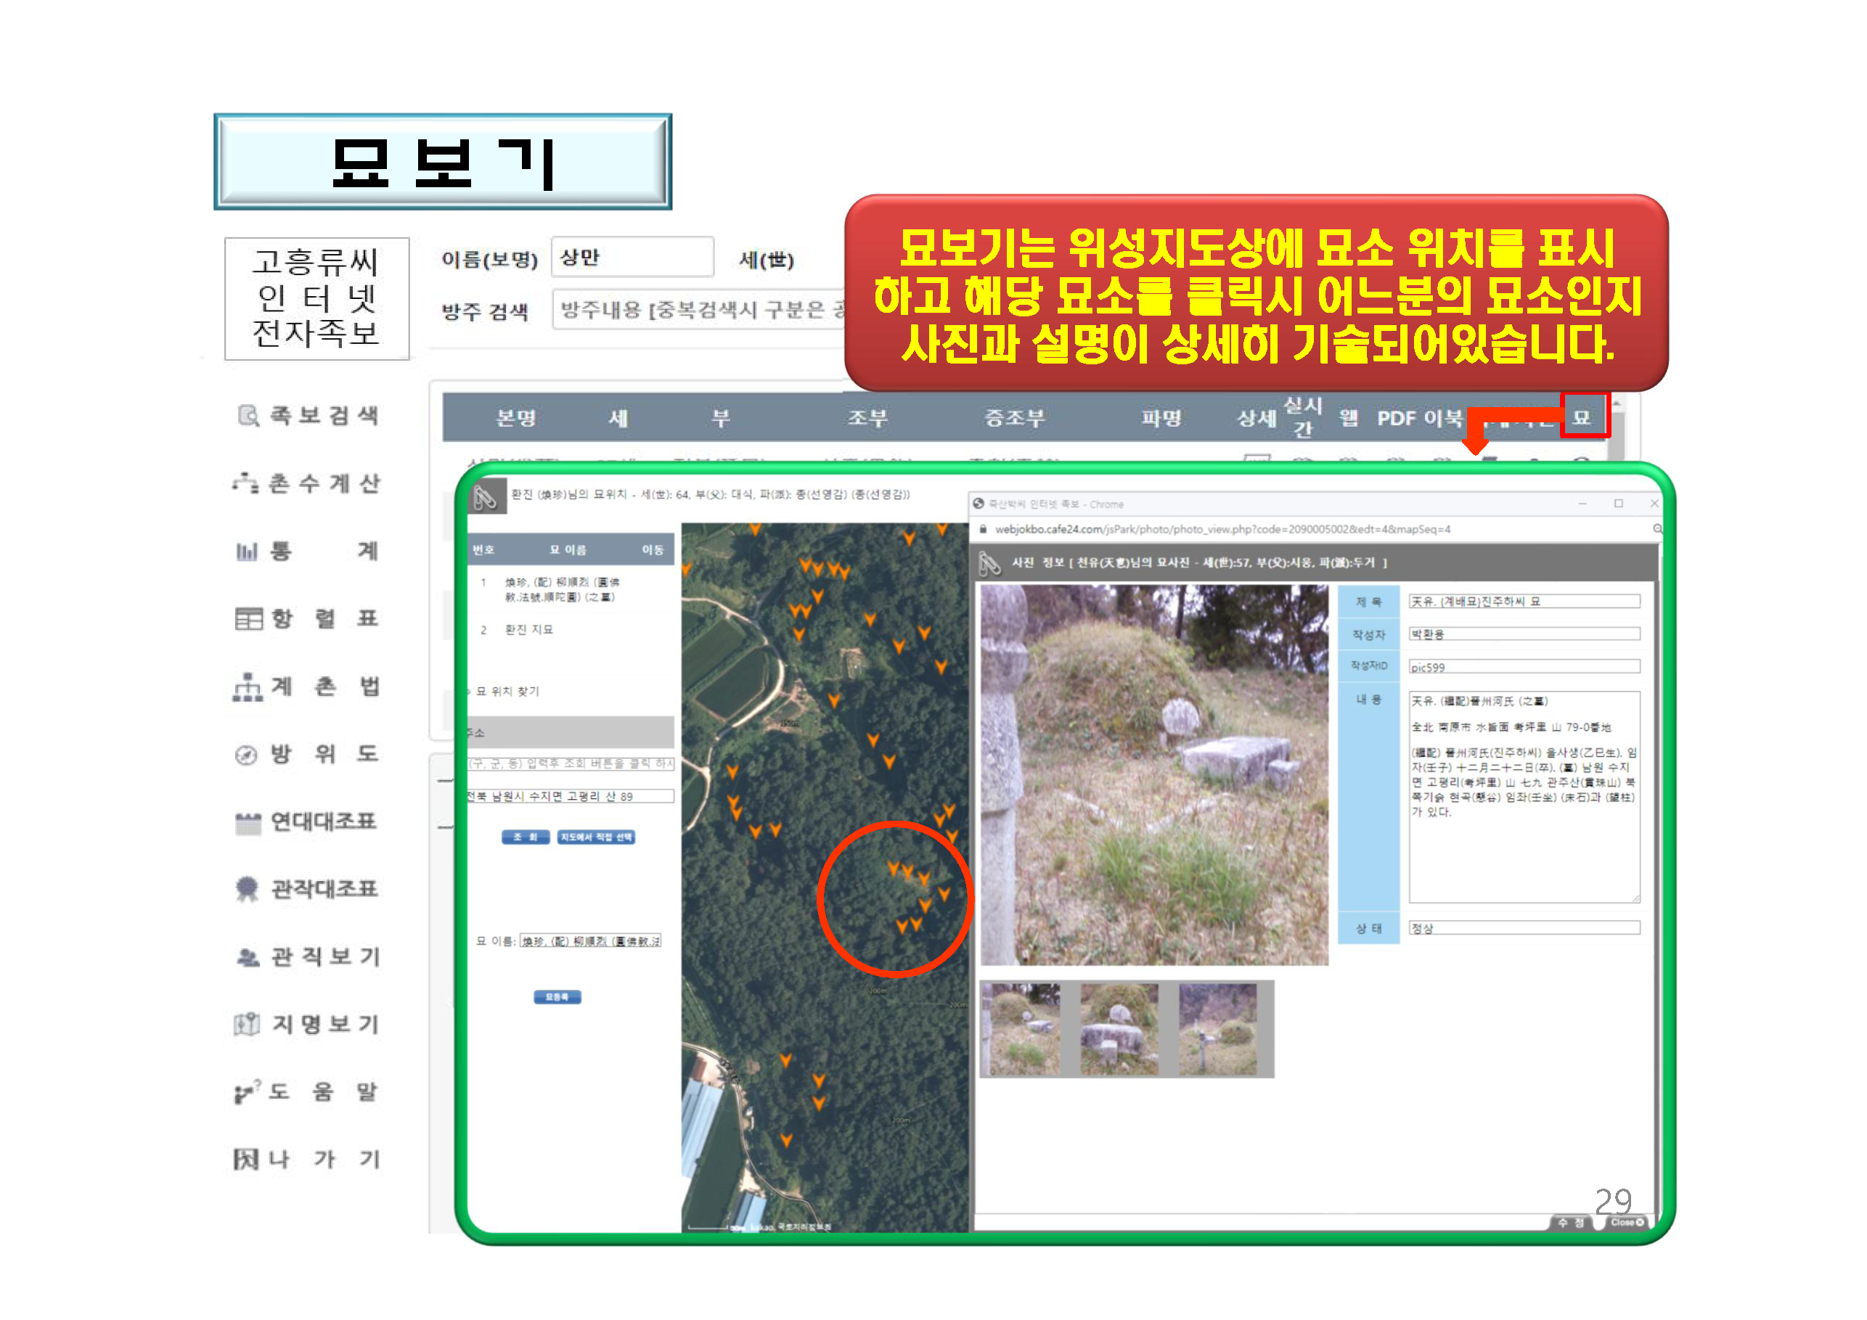Screen dimensions: 1867x1320
Task: Select the middle grave photo thumbnail
Action: (x=1119, y=1029)
